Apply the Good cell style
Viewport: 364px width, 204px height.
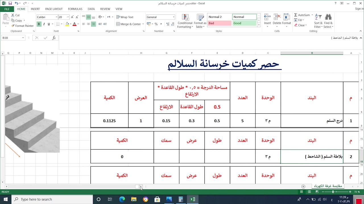pyautogui.click(x=244, y=23)
